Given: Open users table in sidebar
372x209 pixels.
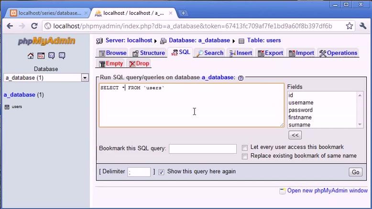Looking at the screenshot, I should (x=17, y=107).
